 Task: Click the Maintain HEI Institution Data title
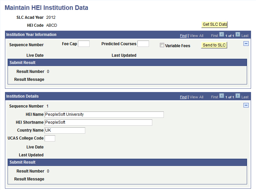point(46,8)
